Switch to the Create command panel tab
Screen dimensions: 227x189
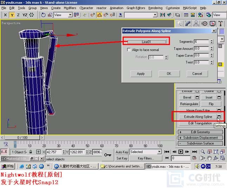(x=180, y=23)
